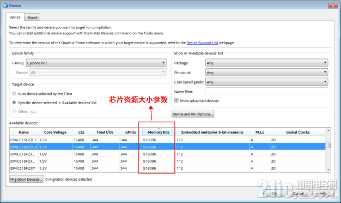Screen dimensions: 341x203
Task: Open Device and Pin Options dialog
Action: [193, 114]
